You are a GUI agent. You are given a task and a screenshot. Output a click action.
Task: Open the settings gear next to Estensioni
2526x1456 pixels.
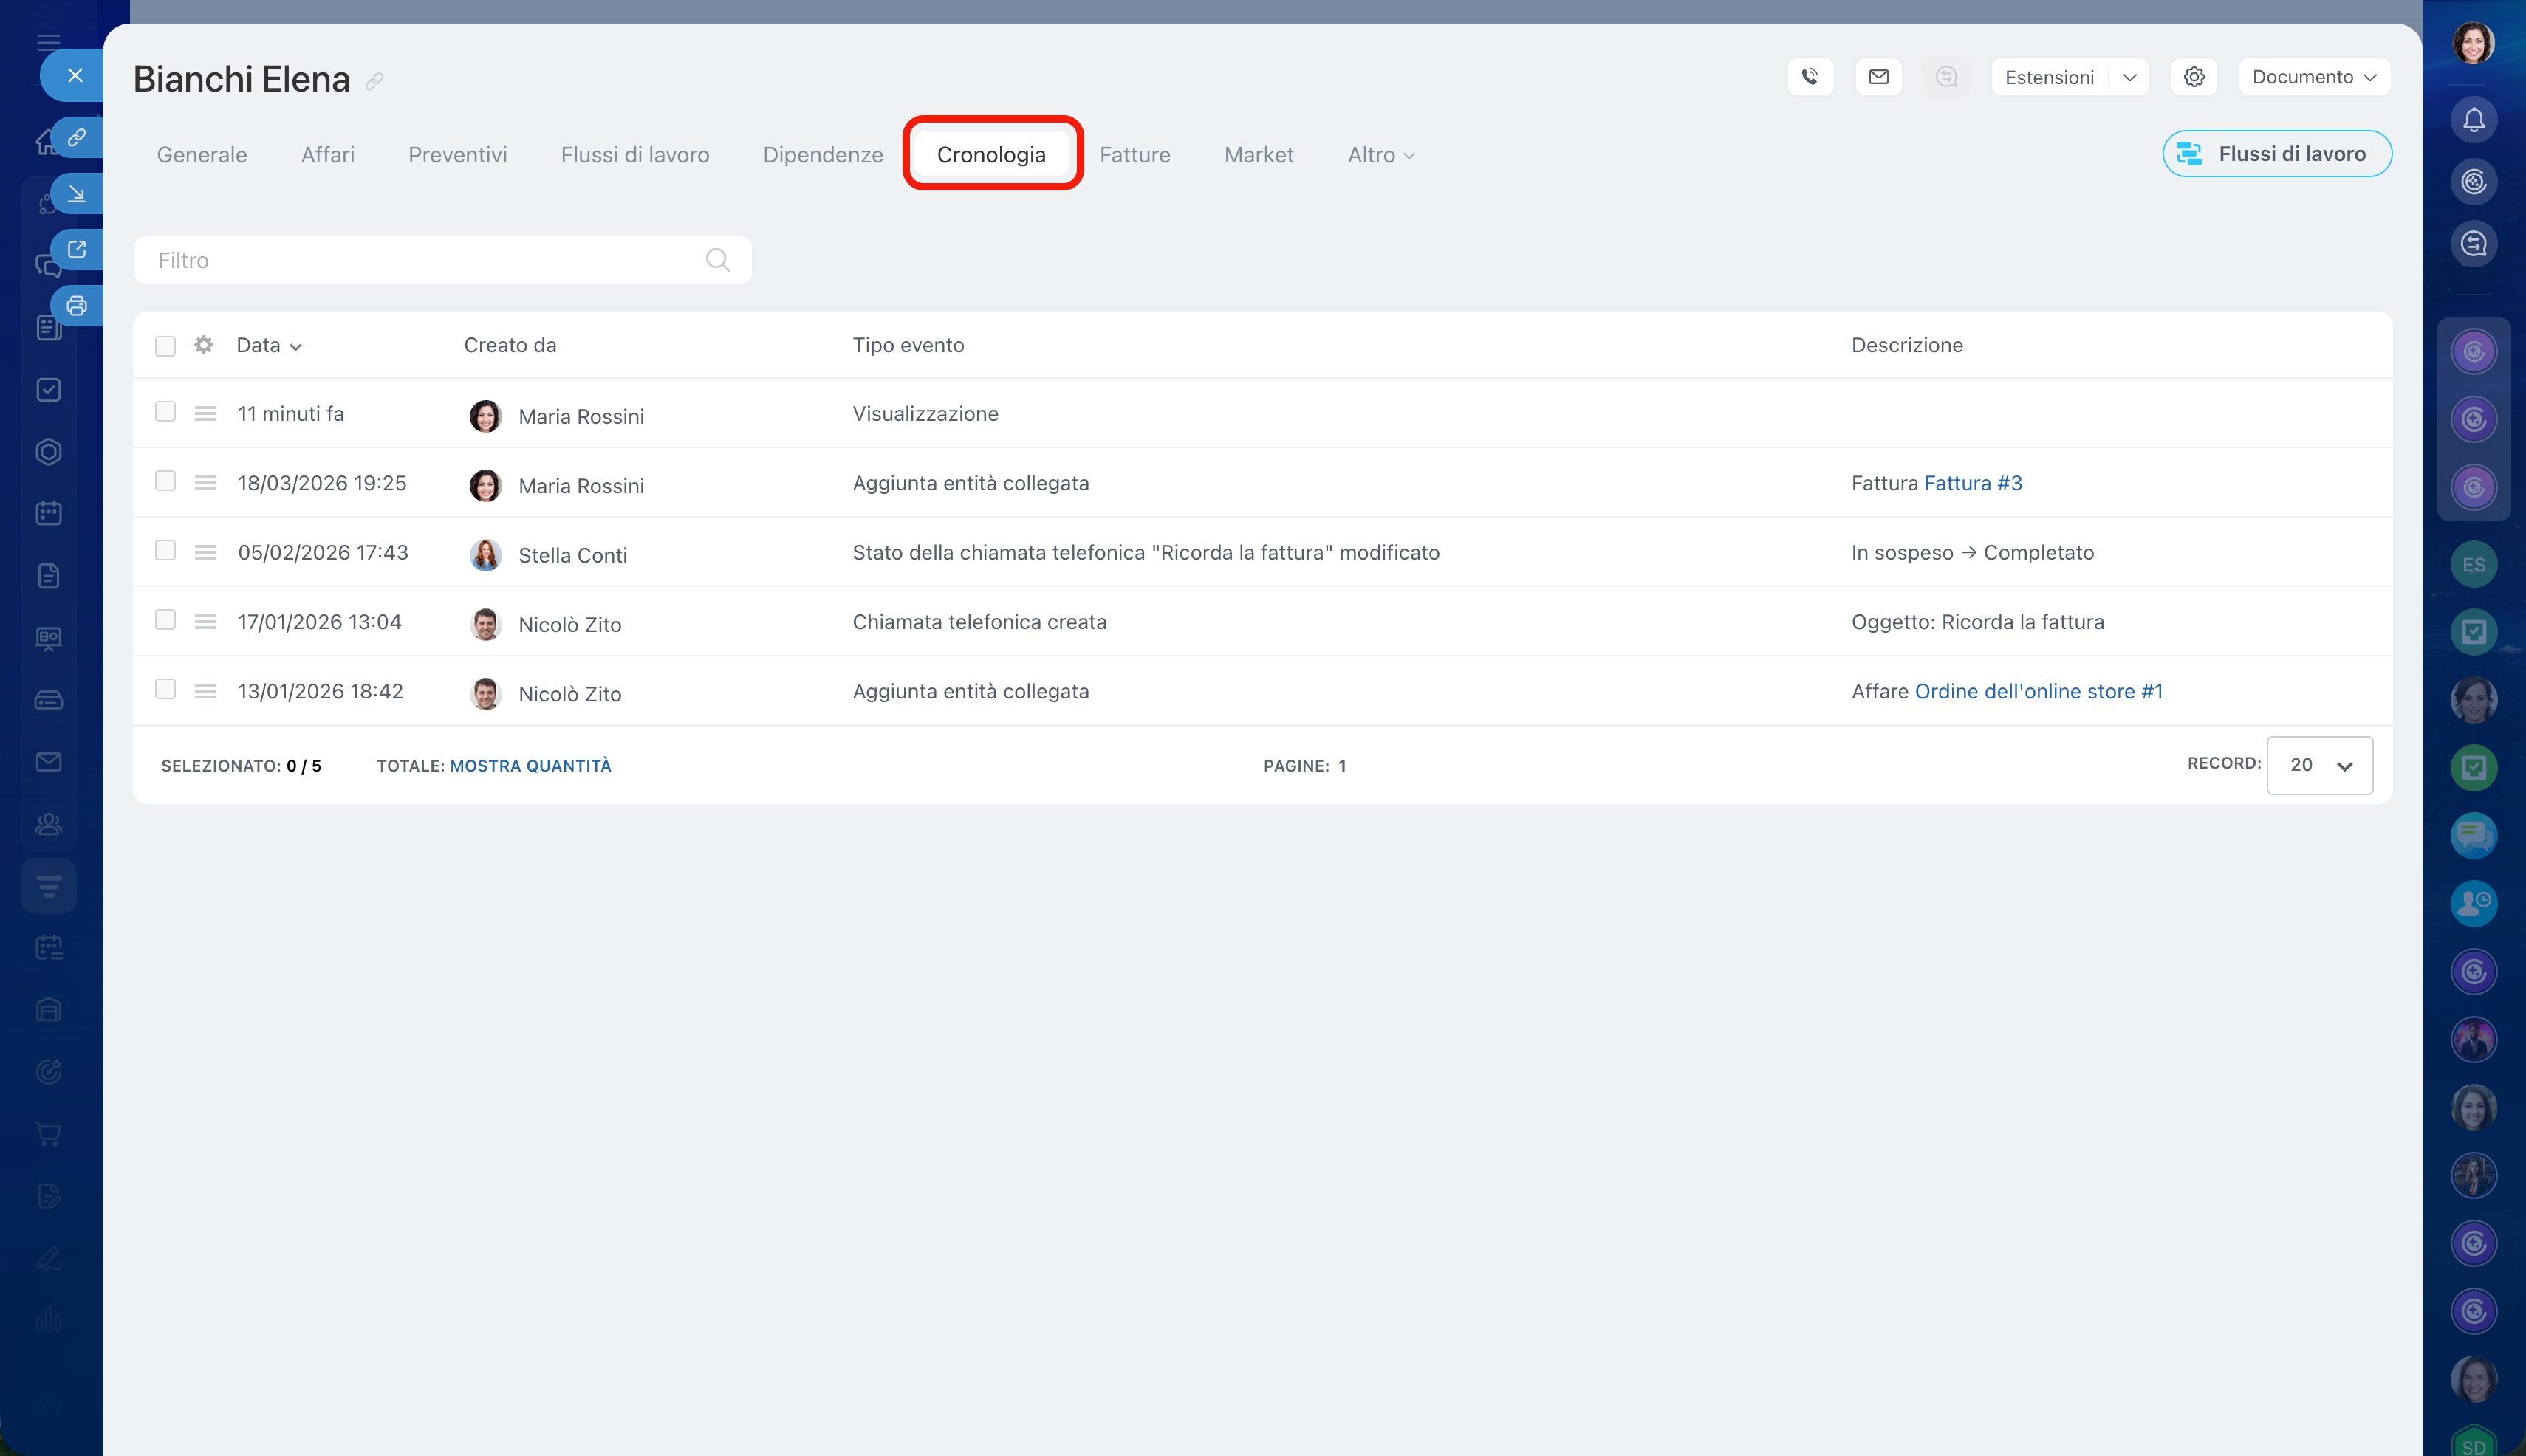pos(2193,77)
